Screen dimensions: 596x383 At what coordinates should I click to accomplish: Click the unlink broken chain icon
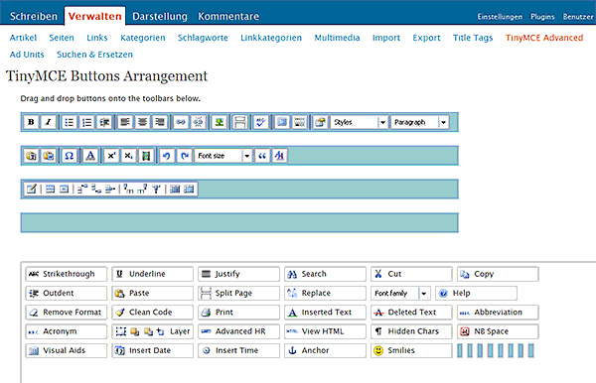[199, 122]
